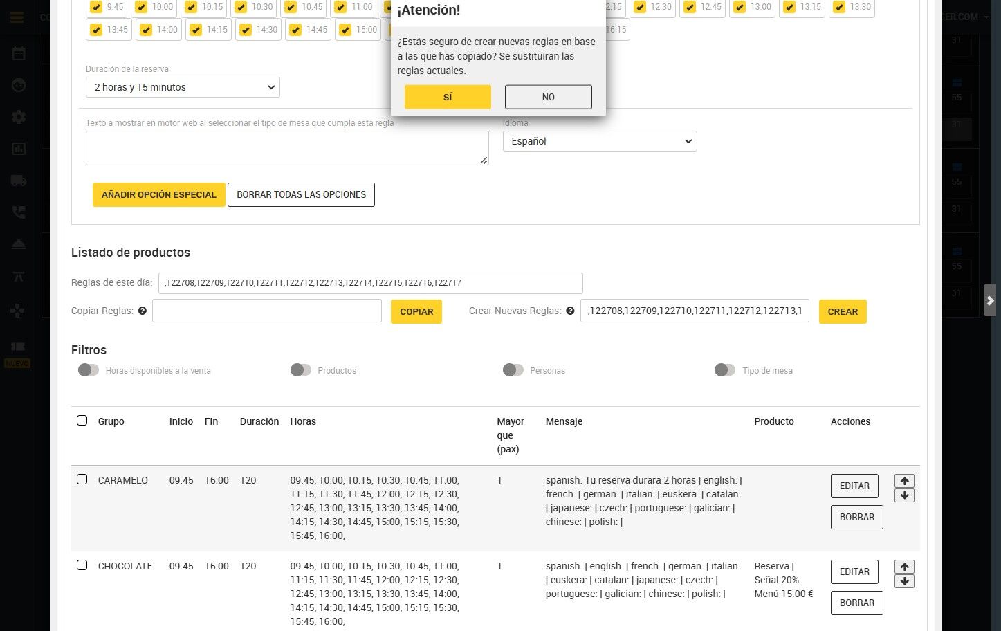Click EDITAR for the CHOCOLATE rule
Screen dimensions: 1001x631
(854, 571)
